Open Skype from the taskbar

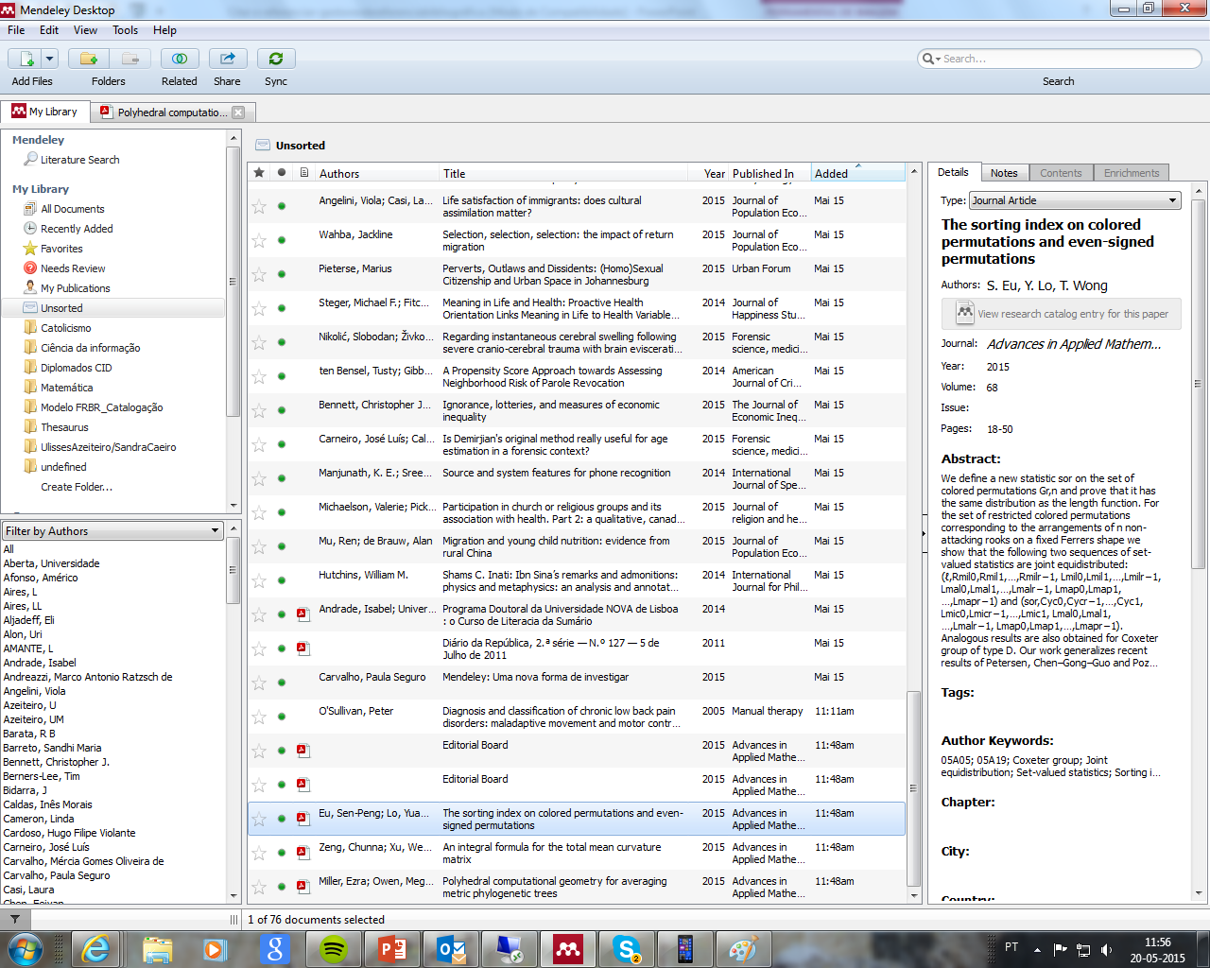pyautogui.click(x=626, y=949)
